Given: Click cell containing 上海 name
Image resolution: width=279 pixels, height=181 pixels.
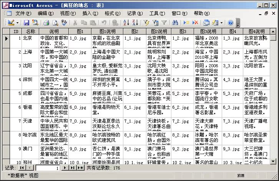Looking at the screenshot, I should coord(30,55).
